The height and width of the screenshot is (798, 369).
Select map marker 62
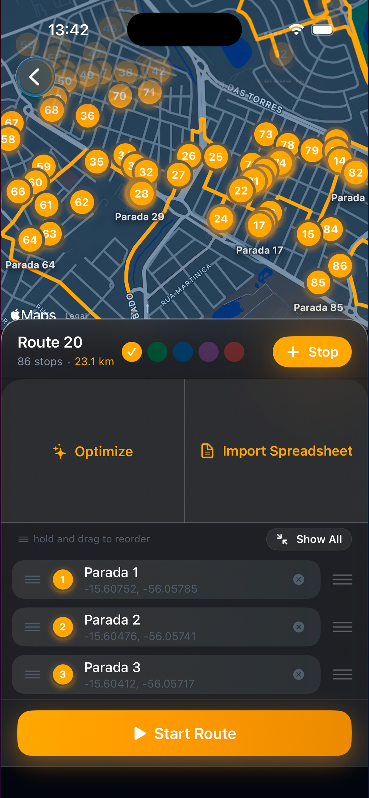[82, 202]
